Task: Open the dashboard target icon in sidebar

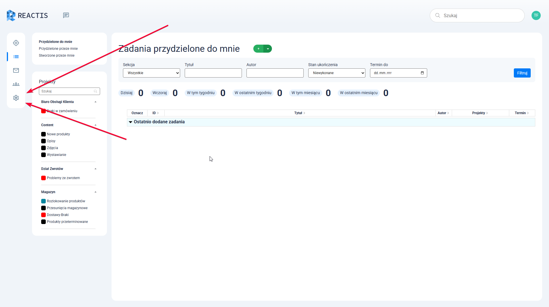Action: click(16, 43)
